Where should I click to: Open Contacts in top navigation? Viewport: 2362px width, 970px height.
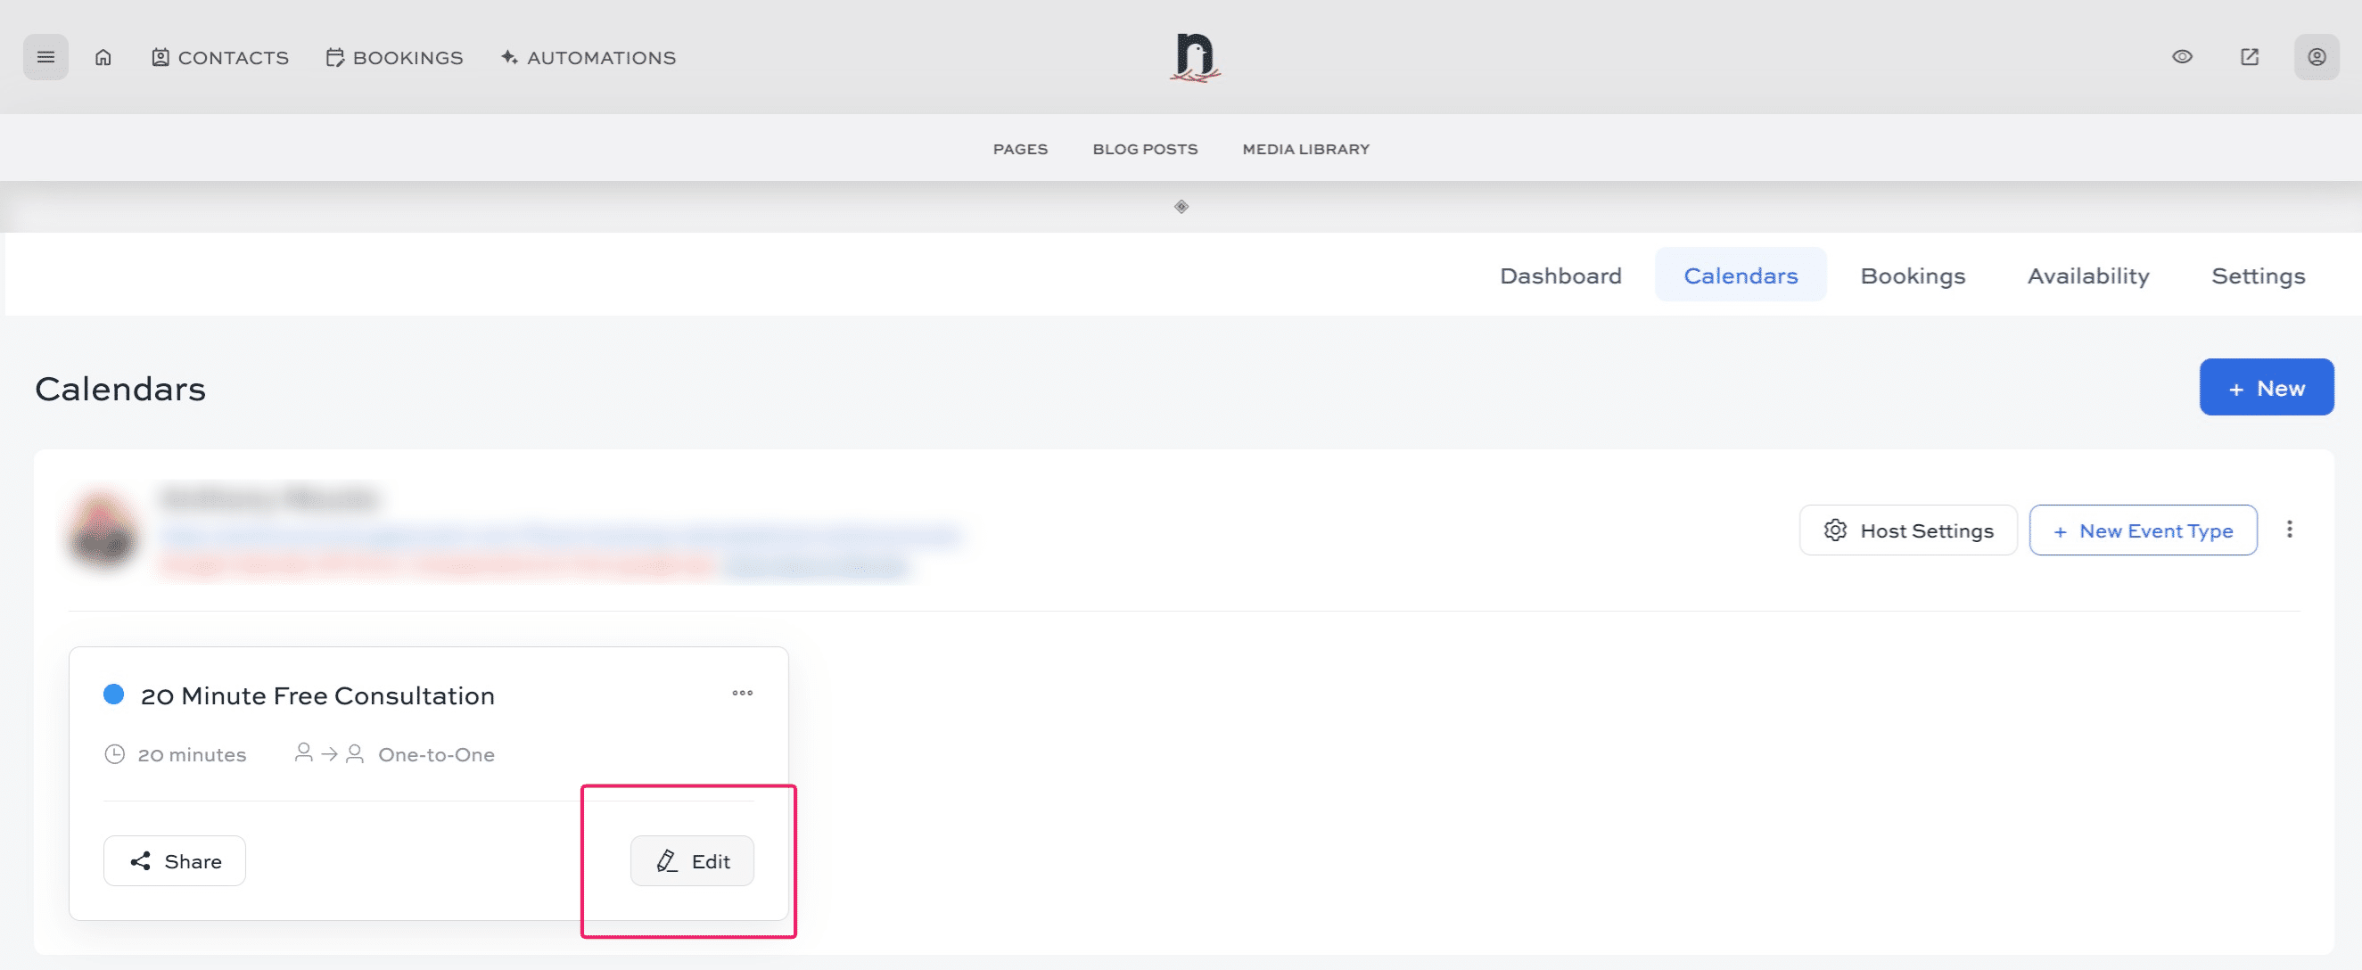pyautogui.click(x=220, y=58)
